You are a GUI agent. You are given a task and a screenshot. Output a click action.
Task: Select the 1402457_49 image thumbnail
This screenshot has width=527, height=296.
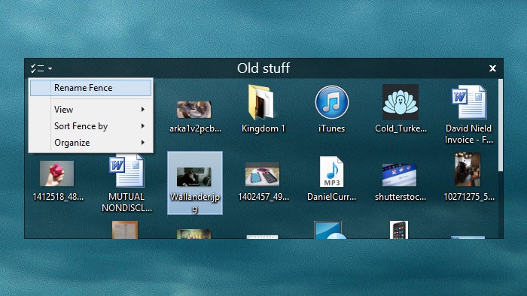tap(263, 174)
